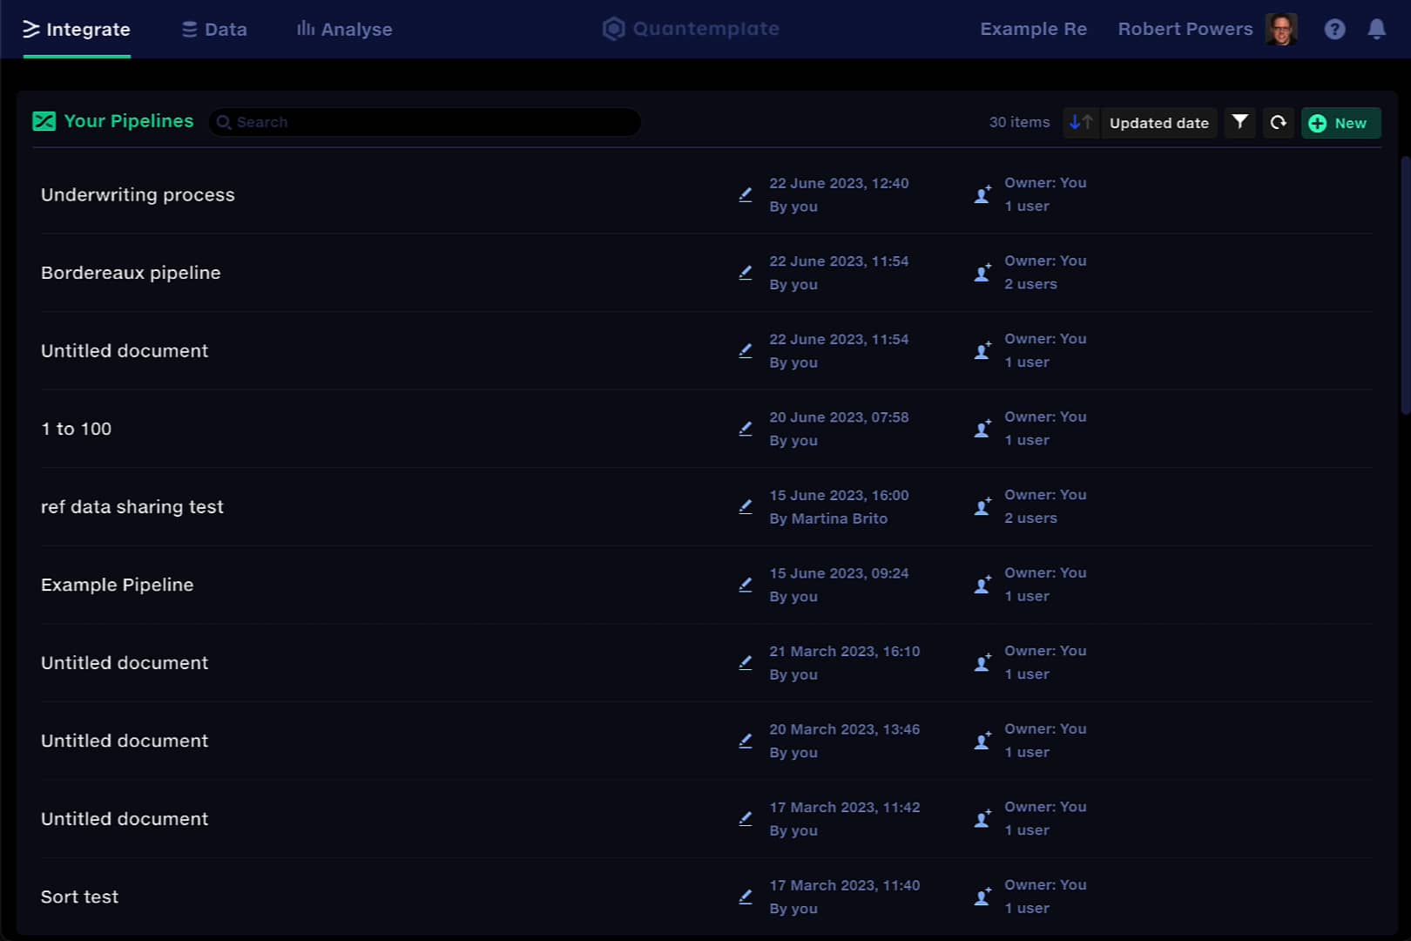Open the Updated date sort dropdown
Image resolution: width=1411 pixels, height=941 pixels.
[1158, 123]
